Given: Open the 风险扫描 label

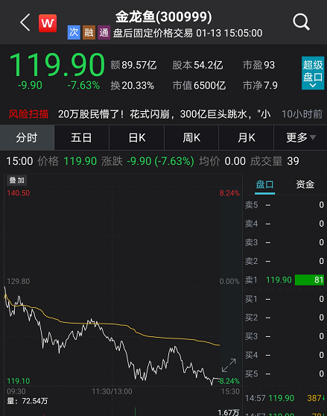Looking at the screenshot, I should coord(28,114).
